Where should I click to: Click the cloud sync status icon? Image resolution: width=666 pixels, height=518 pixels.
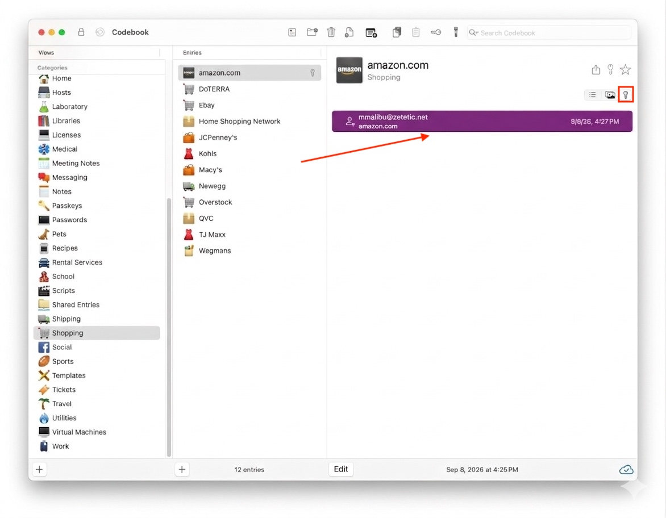coord(626,470)
